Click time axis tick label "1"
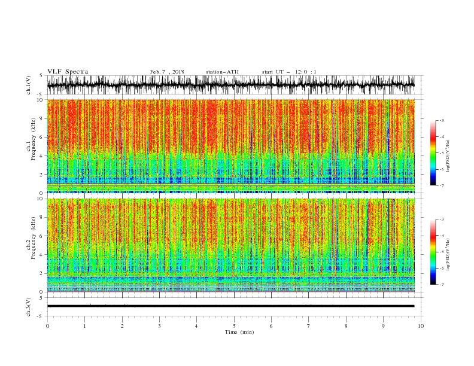 [85, 326]
